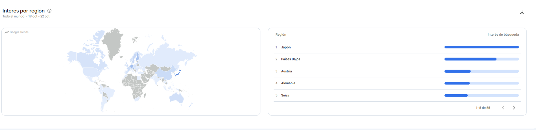536x130 pixels.
Task: Click the Región column header
Action: tap(281, 35)
